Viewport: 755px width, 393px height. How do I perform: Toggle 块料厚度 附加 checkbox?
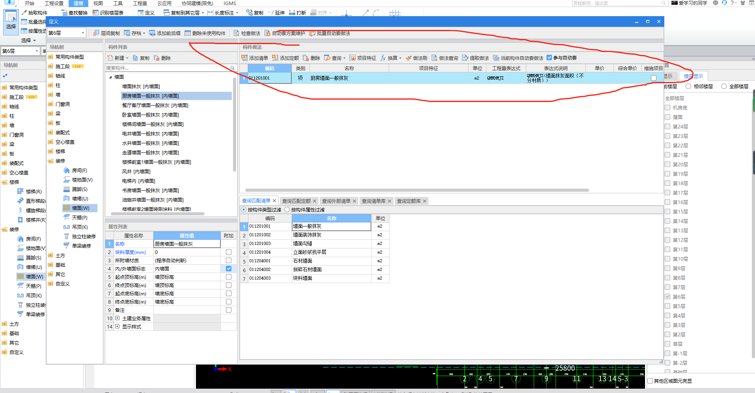(229, 252)
